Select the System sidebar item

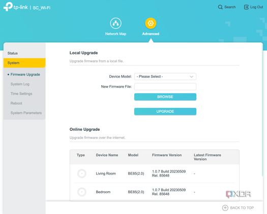coord(24,63)
